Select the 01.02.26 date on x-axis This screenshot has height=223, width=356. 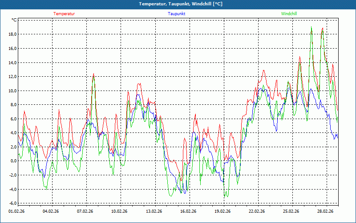click(x=16, y=212)
